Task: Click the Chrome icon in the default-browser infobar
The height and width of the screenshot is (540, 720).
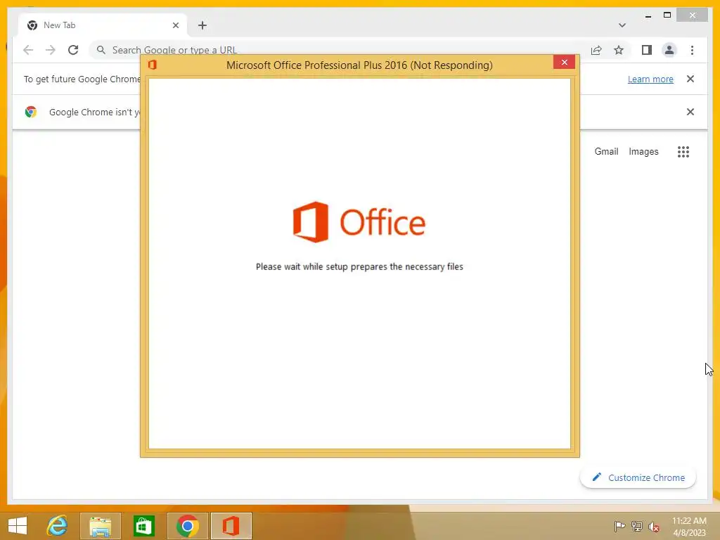Action: click(x=31, y=112)
